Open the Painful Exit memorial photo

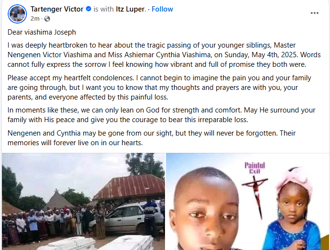(247, 201)
